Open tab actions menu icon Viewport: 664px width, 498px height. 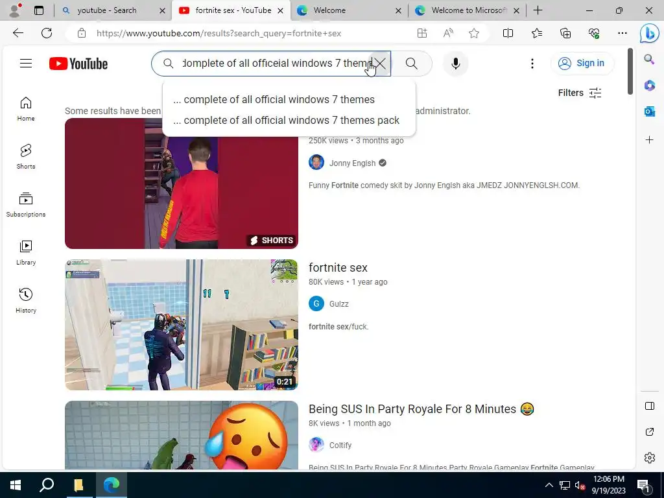pyautogui.click(x=38, y=10)
